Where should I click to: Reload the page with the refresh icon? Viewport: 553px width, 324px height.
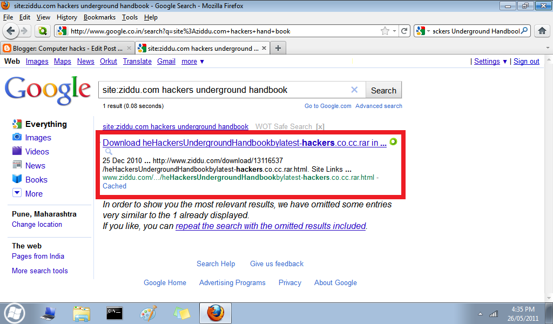404,31
